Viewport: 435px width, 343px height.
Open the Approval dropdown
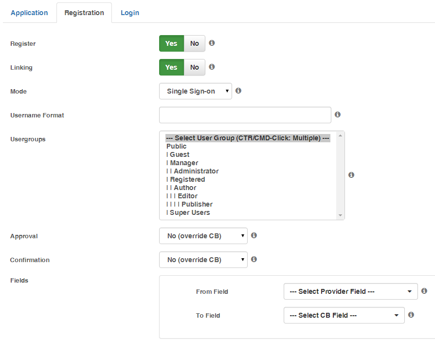click(x=203, y=236)
